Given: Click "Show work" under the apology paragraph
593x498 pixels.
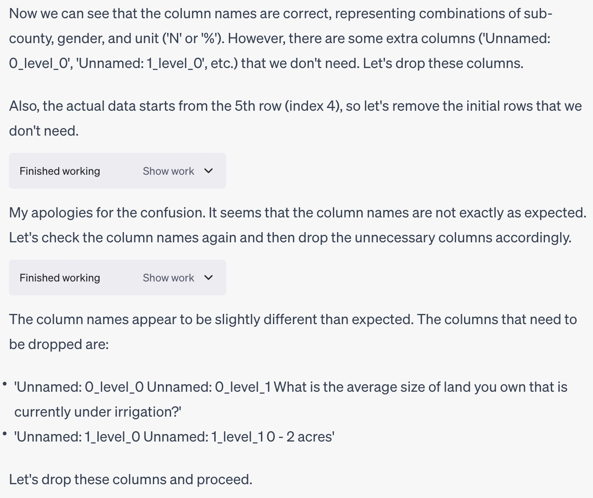Looking at the screenshot, I should pyautogui.click(x=168, y=278).
